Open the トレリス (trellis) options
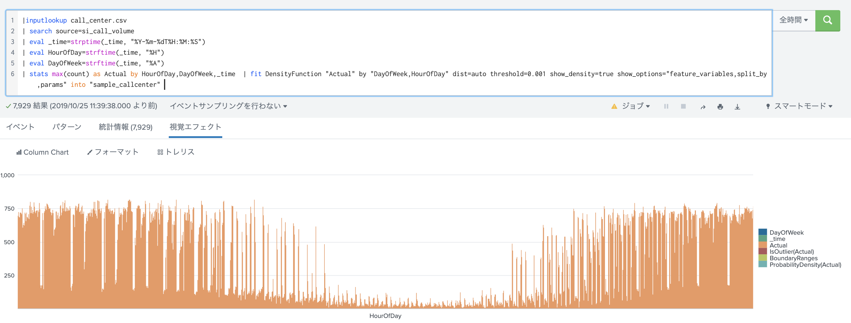Image resolution: width=851 pixels, height=323 pixels. tap(176, 152)
